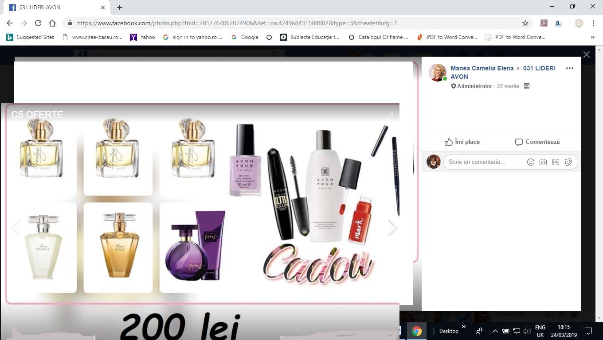The height and width of the screenshot is (340, 603).
Task: Open the Catalogul Oriflame bookmark
Action: point(378,37)
